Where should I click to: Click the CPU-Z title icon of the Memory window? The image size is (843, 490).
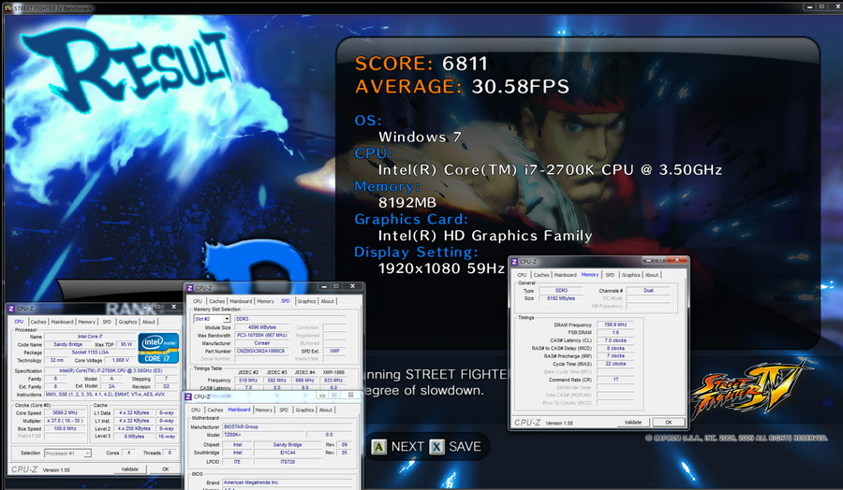click(x=514, y=262)
